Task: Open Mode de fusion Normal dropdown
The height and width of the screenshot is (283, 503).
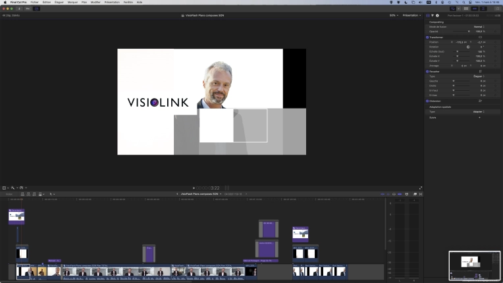Action: click(479, 27)
